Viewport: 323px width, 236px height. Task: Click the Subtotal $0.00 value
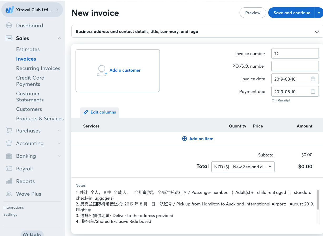pos(307,155)
